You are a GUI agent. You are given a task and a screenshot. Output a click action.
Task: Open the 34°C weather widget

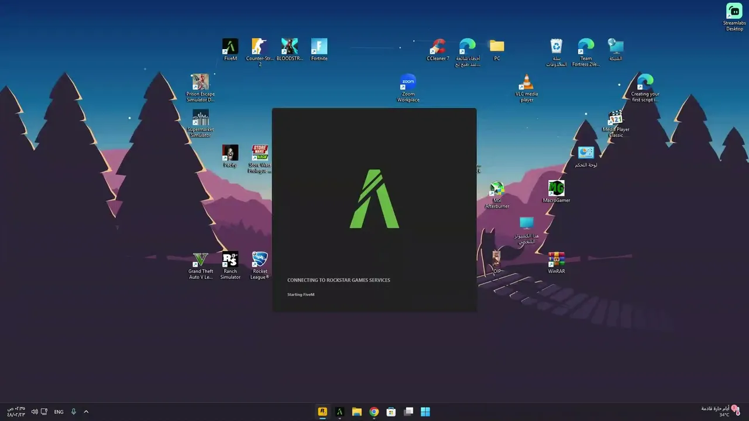tap(721, 412)
